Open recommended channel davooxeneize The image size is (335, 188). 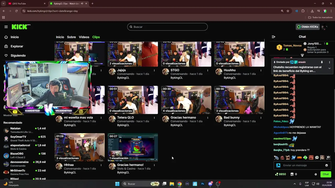[x=25, y=164]
